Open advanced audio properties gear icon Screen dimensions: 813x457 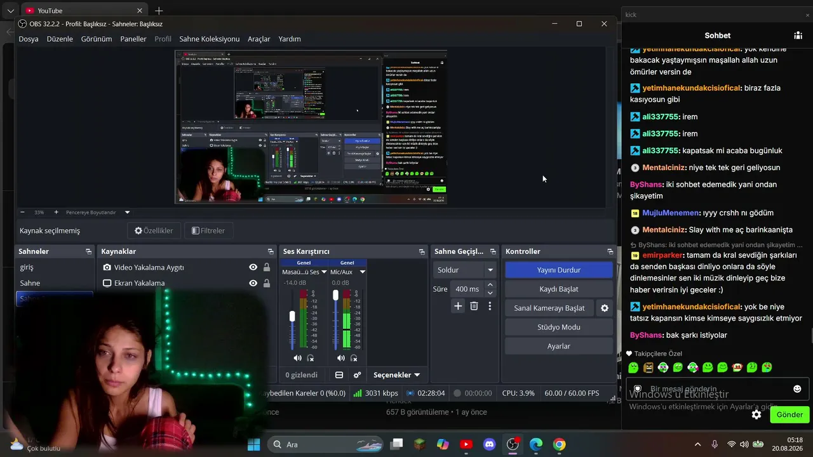point(358,375)
